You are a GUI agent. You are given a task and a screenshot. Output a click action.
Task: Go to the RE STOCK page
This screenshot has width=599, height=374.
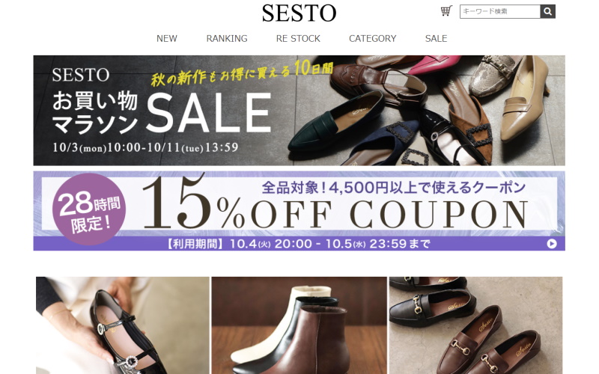point(298,39)
